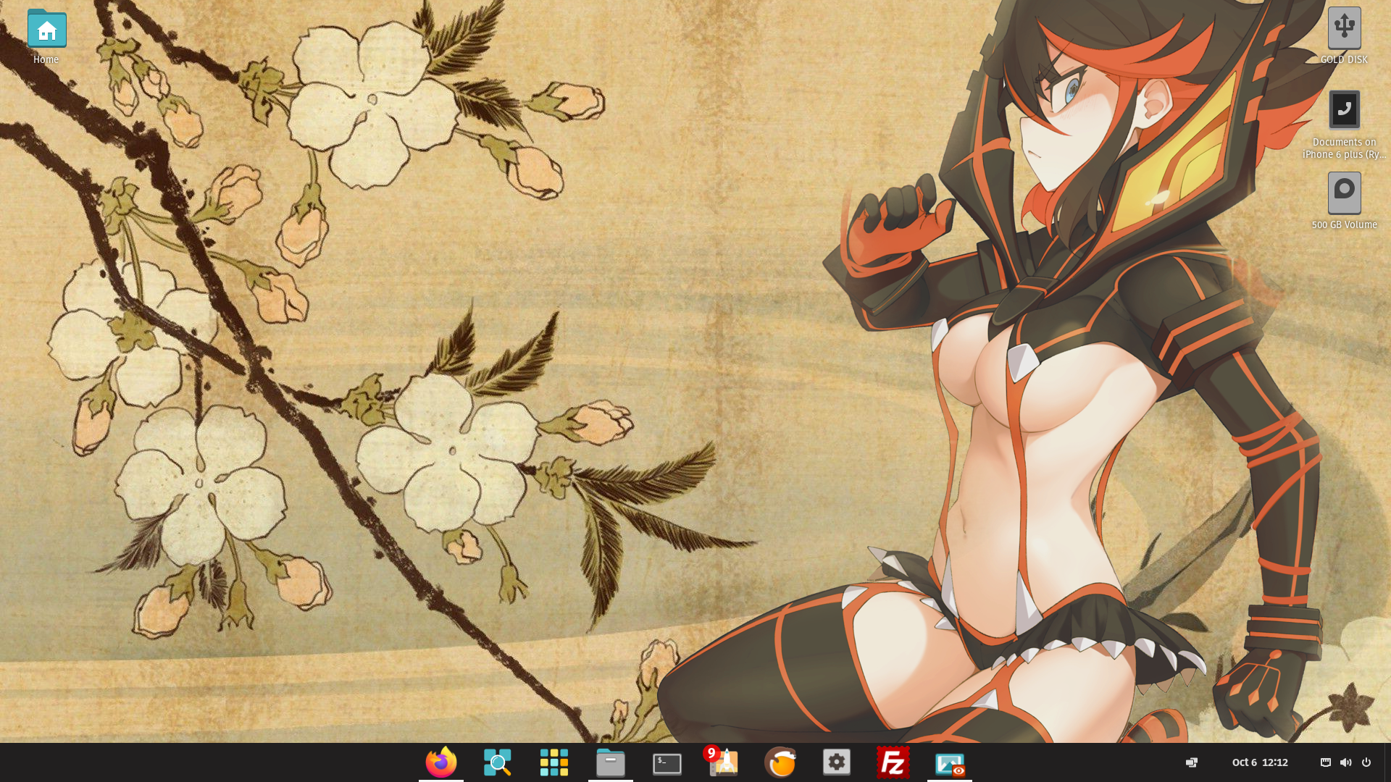Launch the Terminal from the dock
This screenshot has width=1391, height=782.
click(x=667, y=763)
